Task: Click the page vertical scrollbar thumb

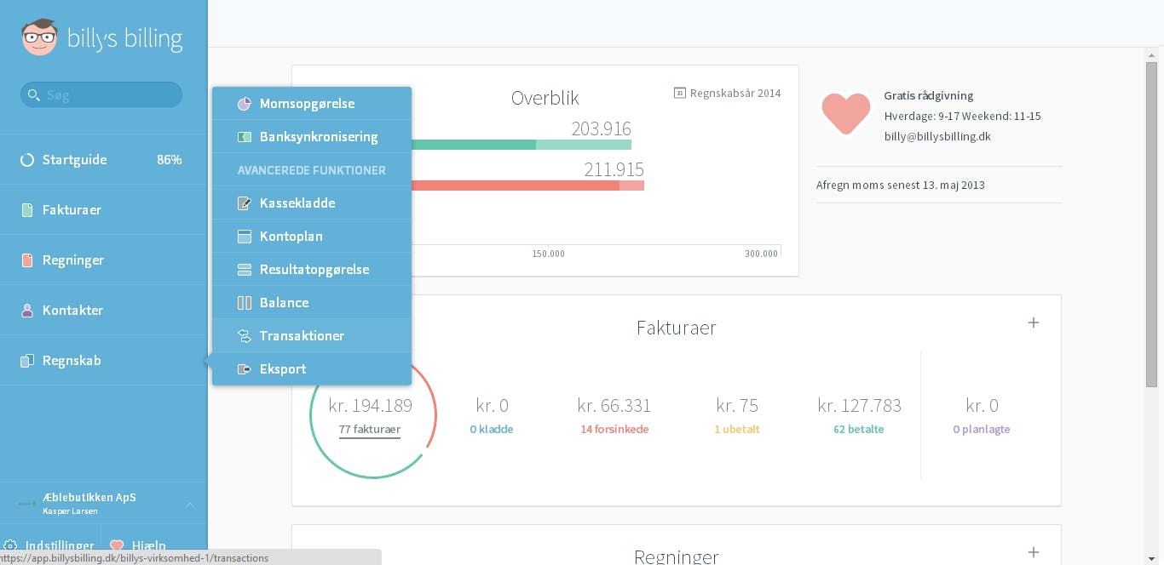Action: [1152, 224]
